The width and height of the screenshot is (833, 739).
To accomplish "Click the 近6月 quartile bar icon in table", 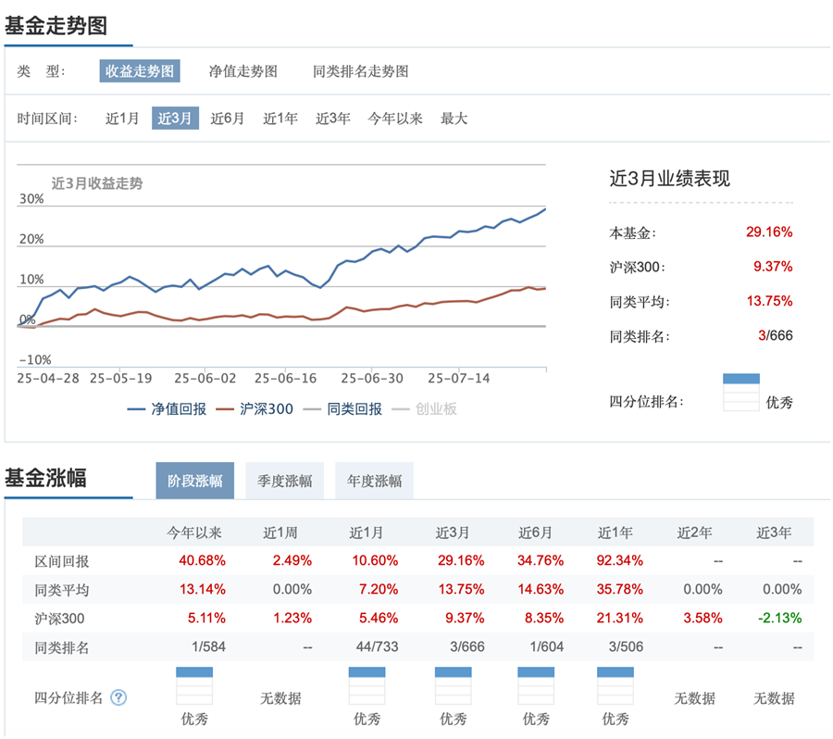I will coord(536,686).
